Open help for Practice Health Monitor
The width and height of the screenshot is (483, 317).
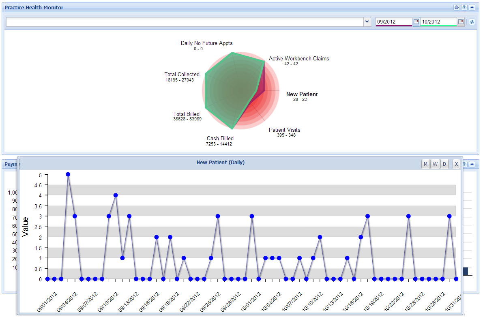tap(464, 7)
